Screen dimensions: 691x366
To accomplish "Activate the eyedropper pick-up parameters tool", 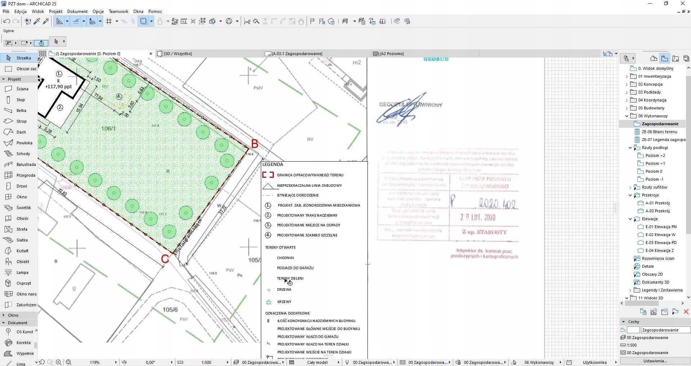I will [37, 22].
